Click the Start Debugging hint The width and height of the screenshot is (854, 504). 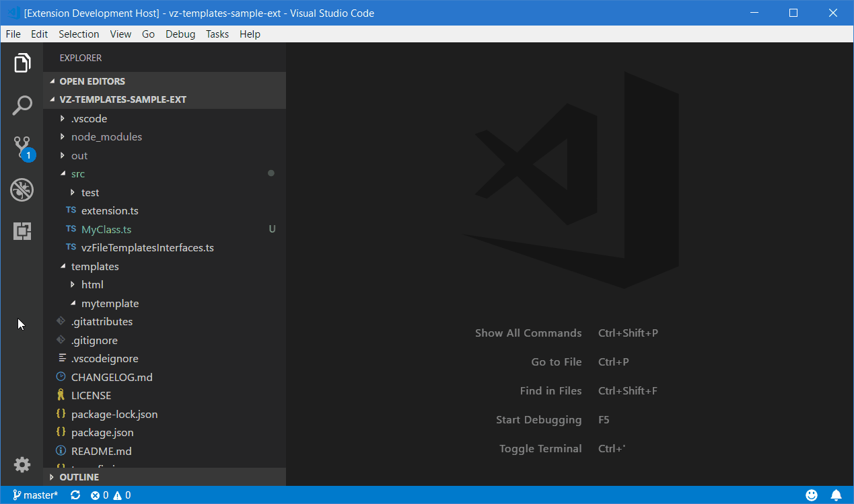click(x=538, y=419)
